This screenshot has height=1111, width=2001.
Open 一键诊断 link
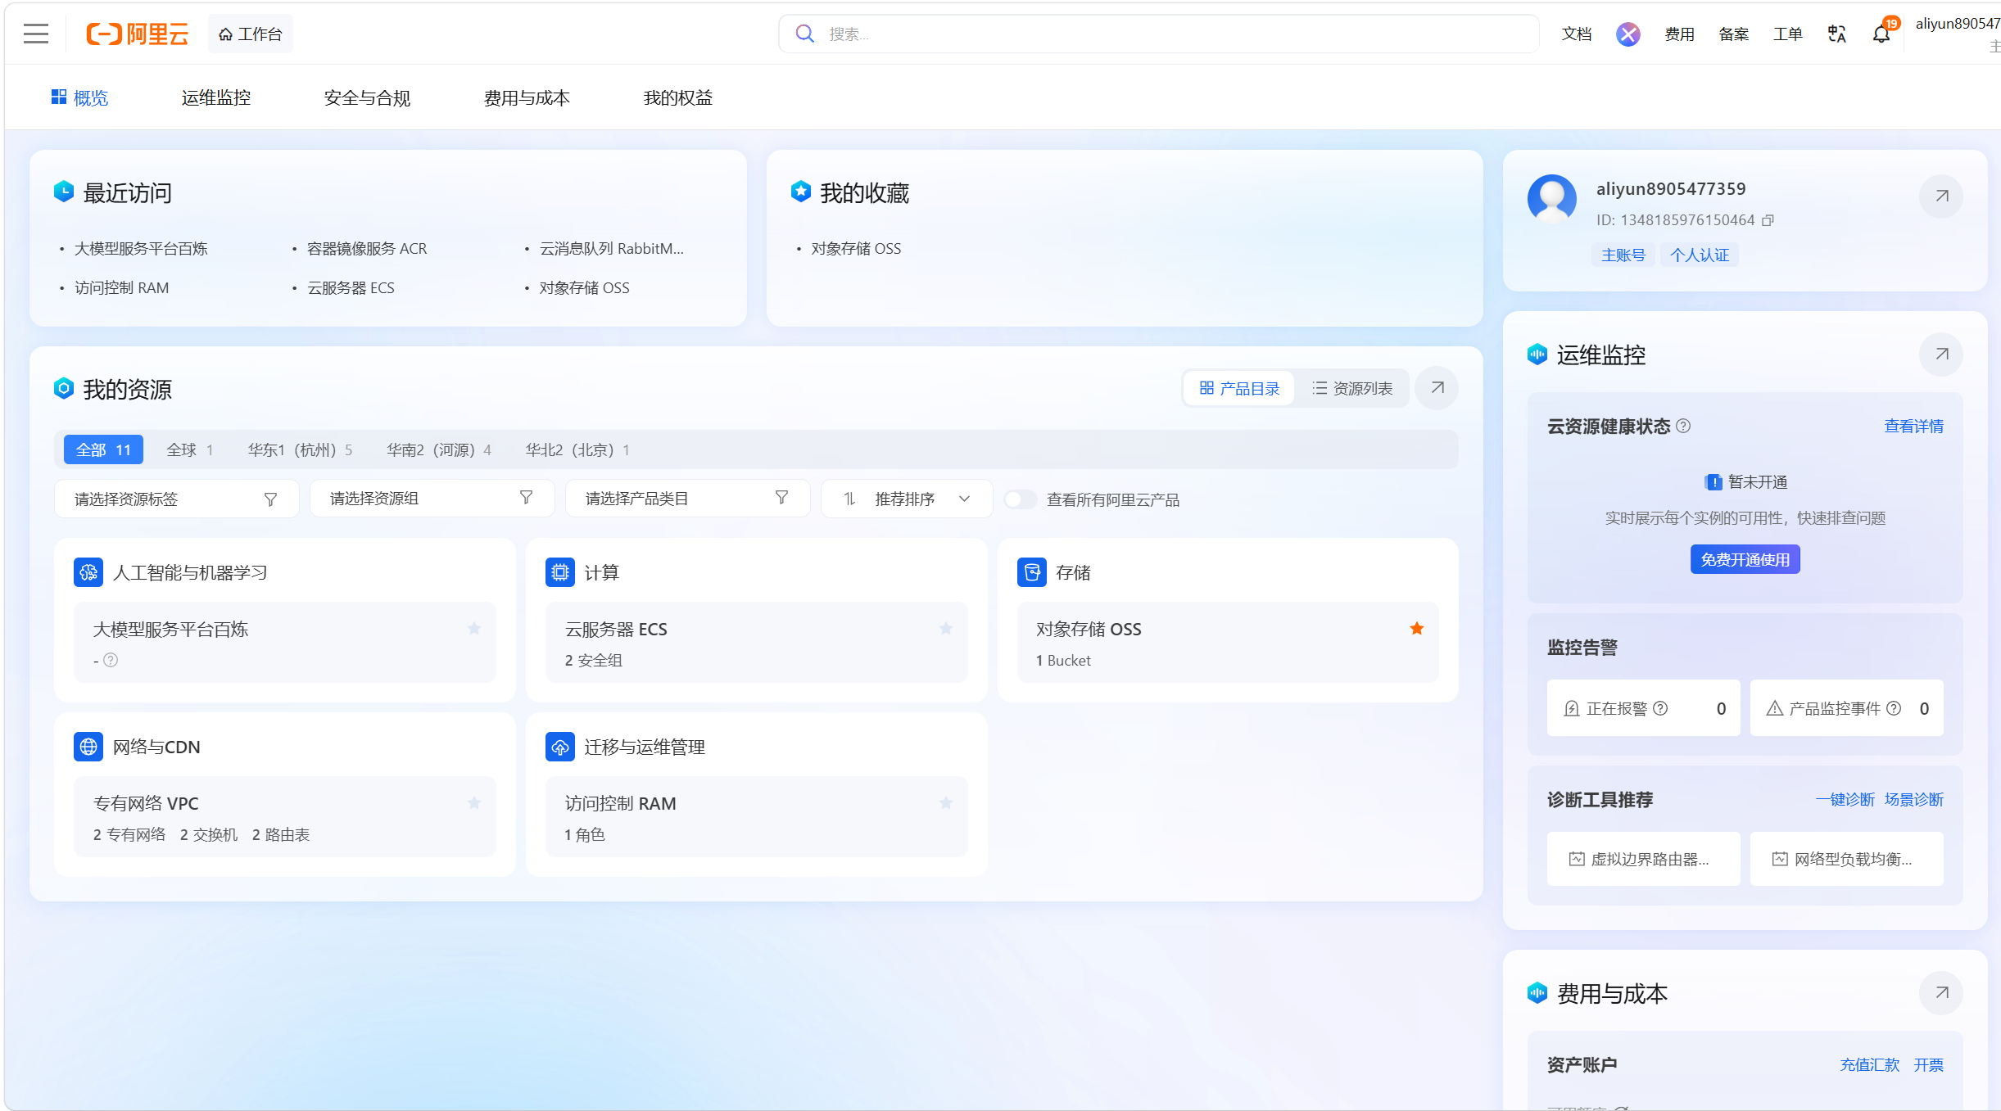(x=1845, y=799)
